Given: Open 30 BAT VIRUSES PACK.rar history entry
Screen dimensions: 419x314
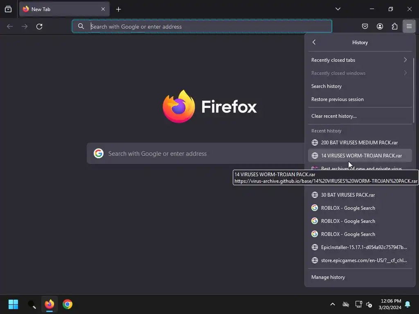Looking at the screenshot, I should click(x=360, y=195).
